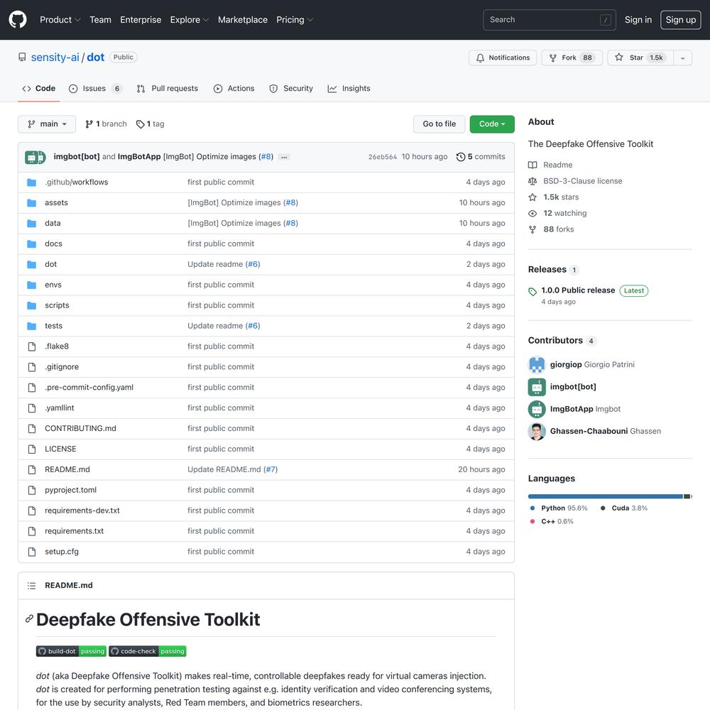
Task: Click the Sign in link
Action: point(638,20)
